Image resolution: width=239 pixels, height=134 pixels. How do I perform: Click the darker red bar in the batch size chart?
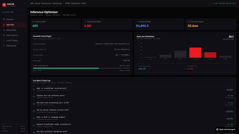(210, 55)
